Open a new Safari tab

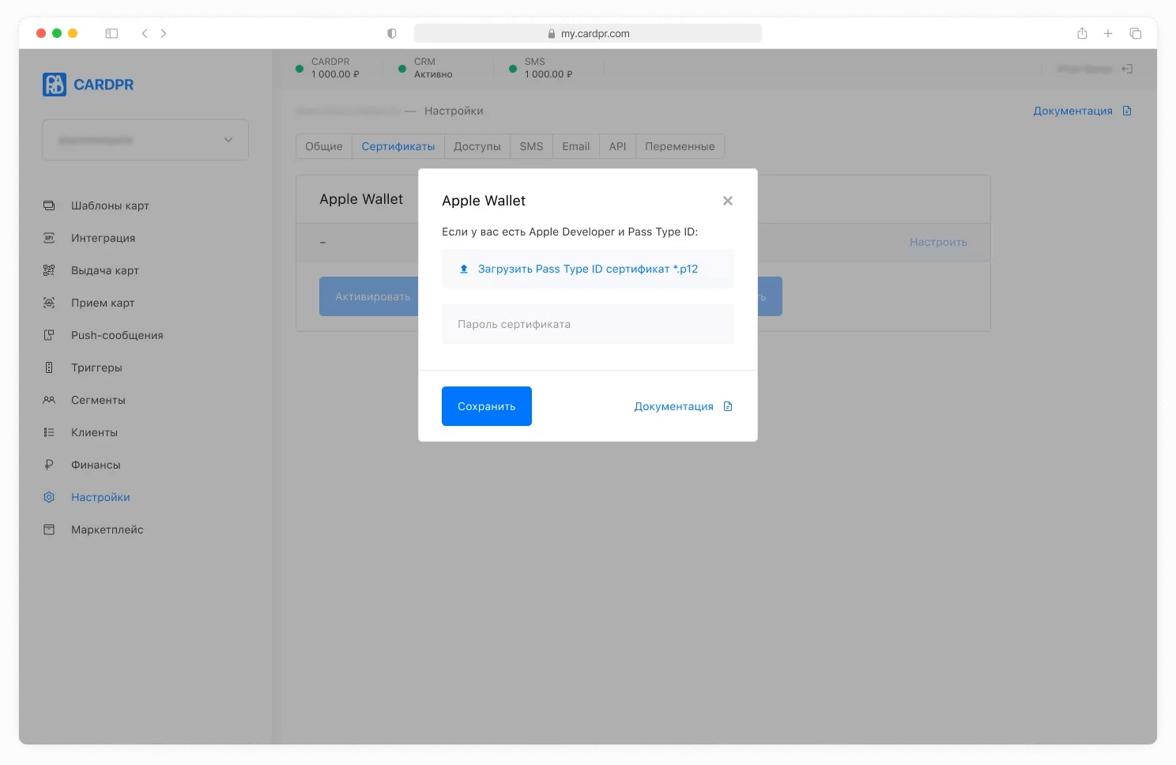pyautogui.click(x=1108, y=33)
